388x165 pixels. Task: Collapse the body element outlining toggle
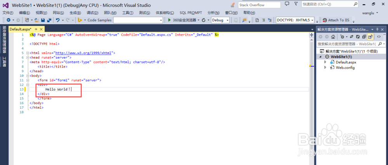pos(27,76)
